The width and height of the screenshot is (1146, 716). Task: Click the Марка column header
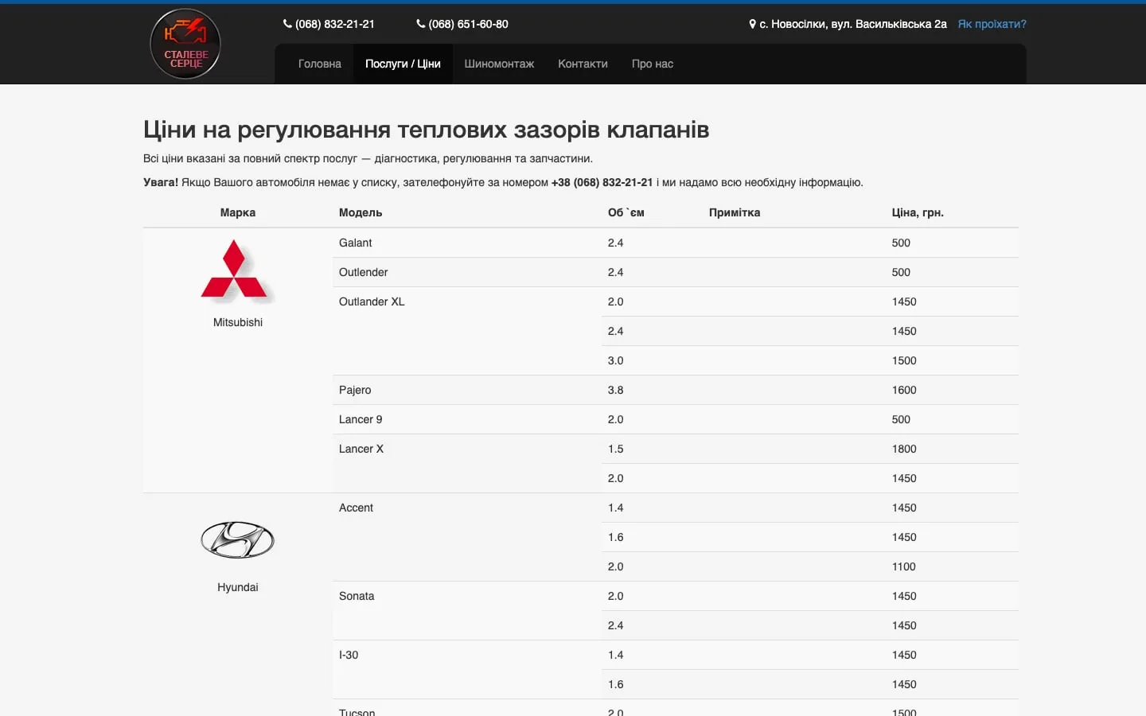point(238,212)
